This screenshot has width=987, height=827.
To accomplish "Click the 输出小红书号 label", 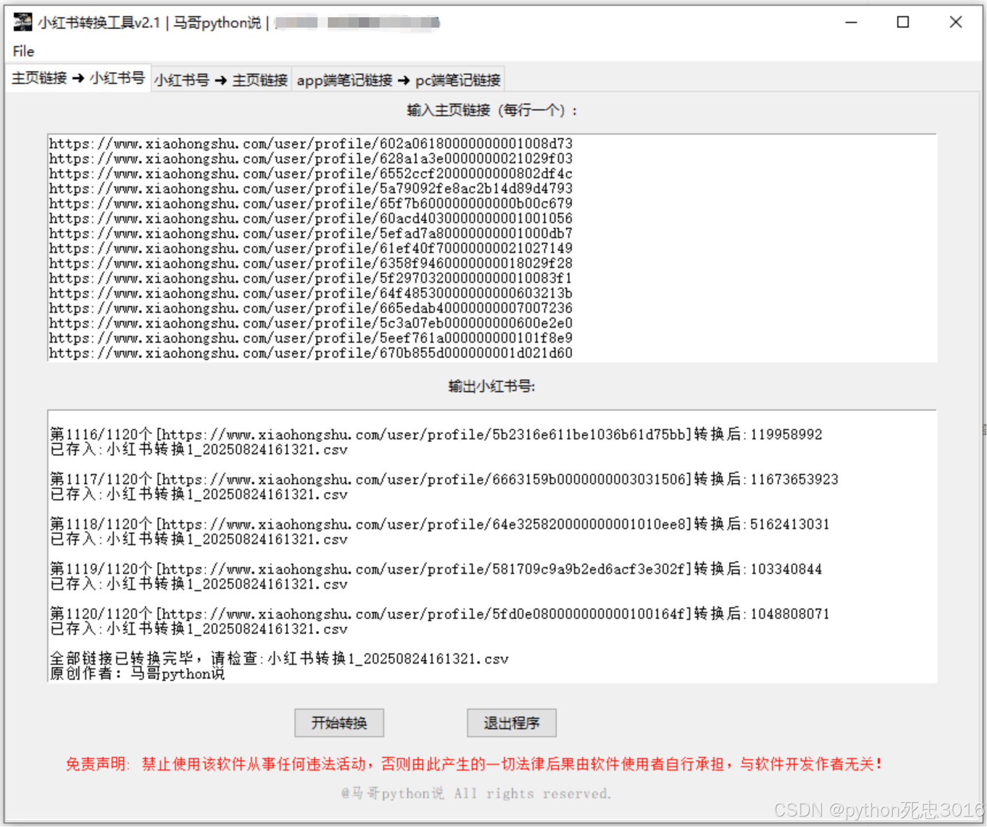I will click(x=492, y=386).
